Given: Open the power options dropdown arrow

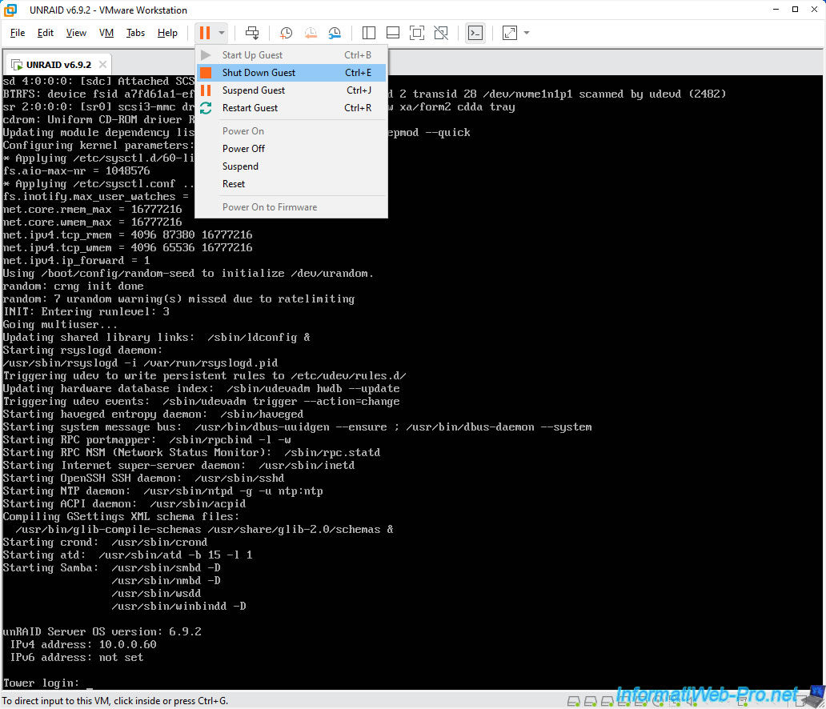Looking at the screenshot, I should pyautogui.click(x=222, y=33).
